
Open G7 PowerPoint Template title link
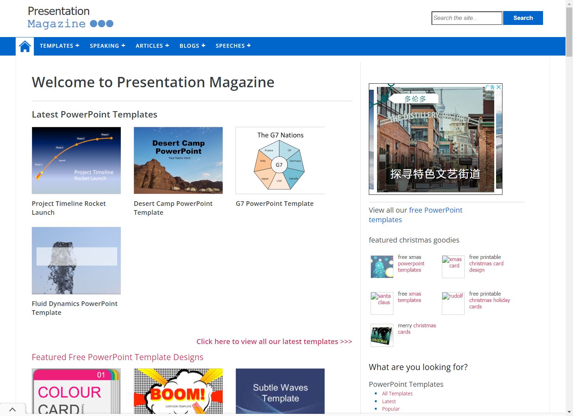pos(275,204)
